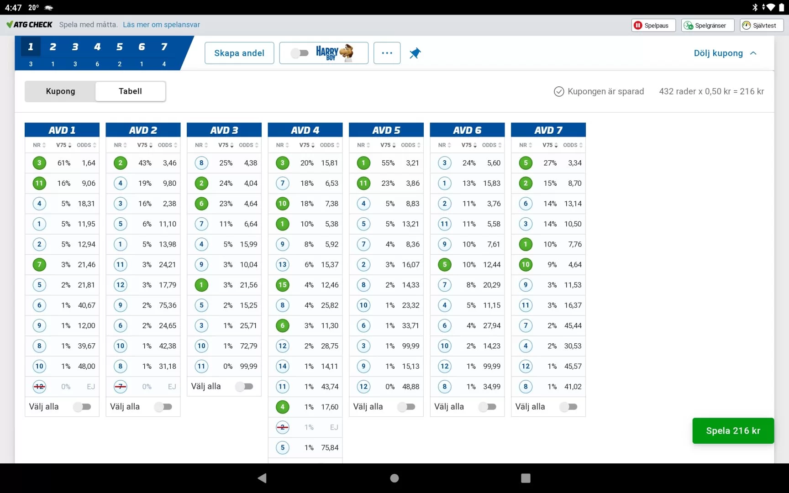Click the pin coupon icon
789x493 pixels.
415,53
